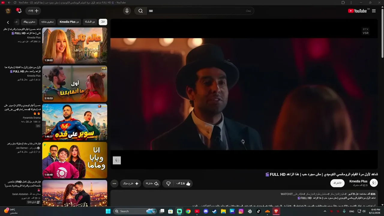Open the notifications bell
Viewport: 384px width, 216px height.
point(19,11)
